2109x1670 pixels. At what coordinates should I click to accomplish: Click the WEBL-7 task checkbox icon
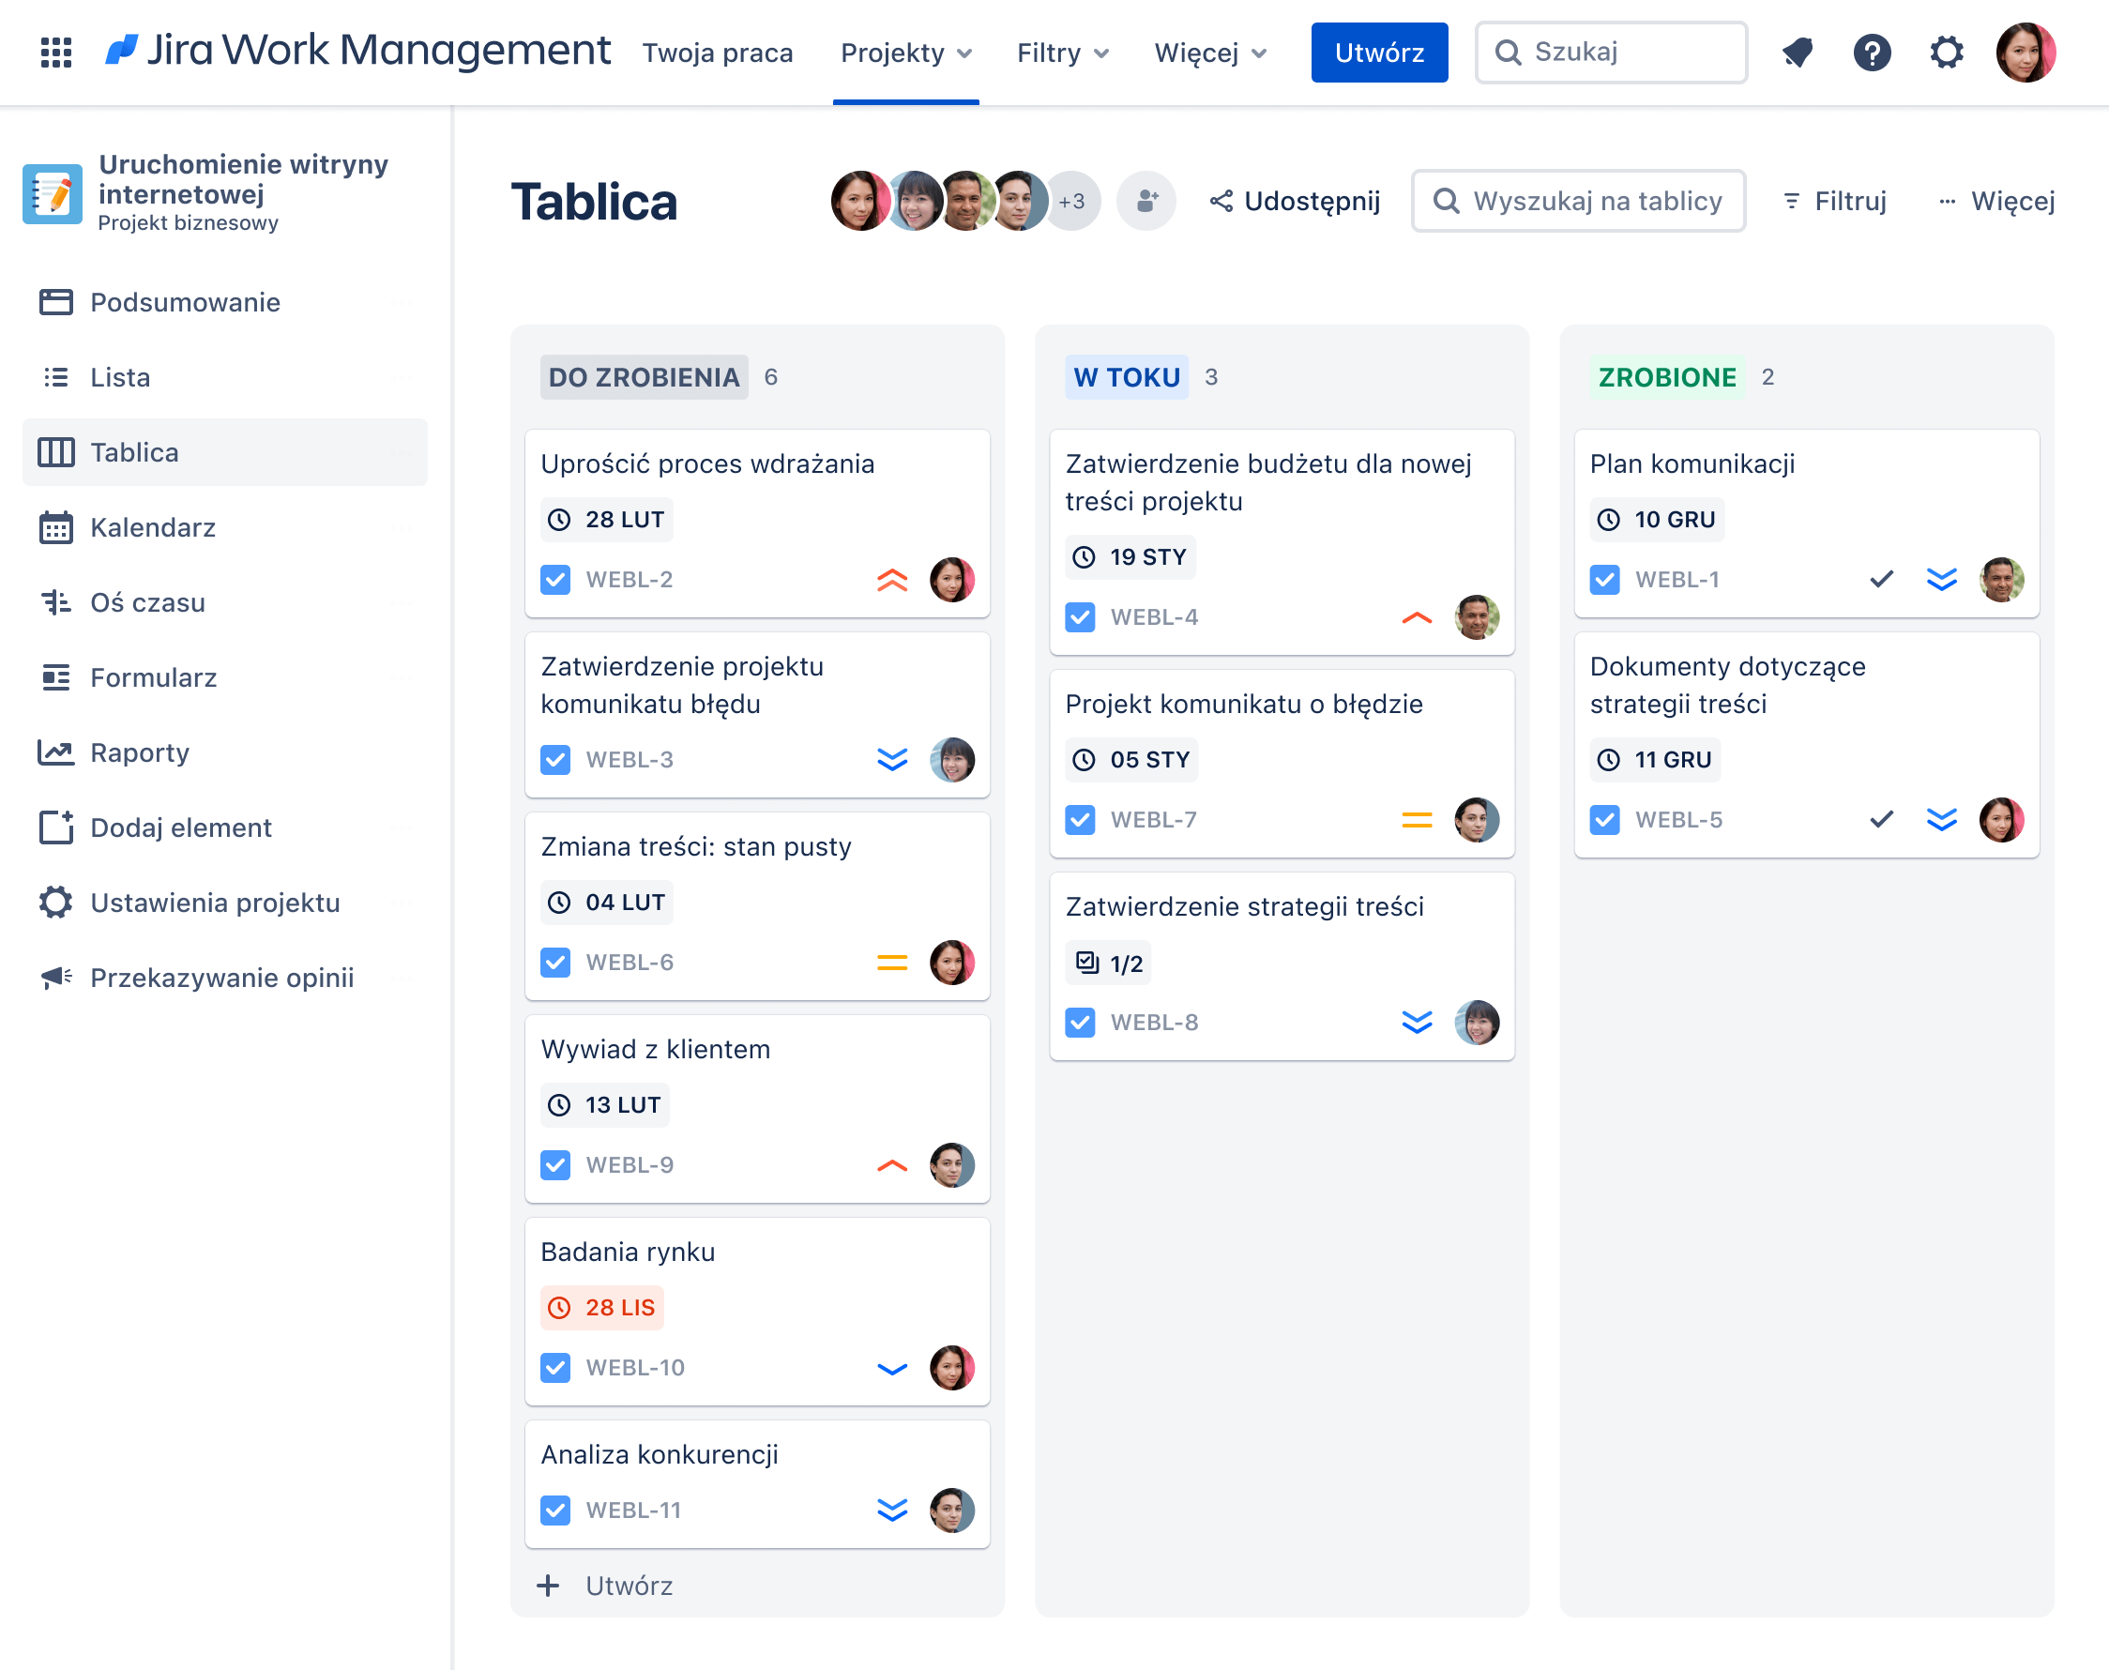[x=1081, y=819]
